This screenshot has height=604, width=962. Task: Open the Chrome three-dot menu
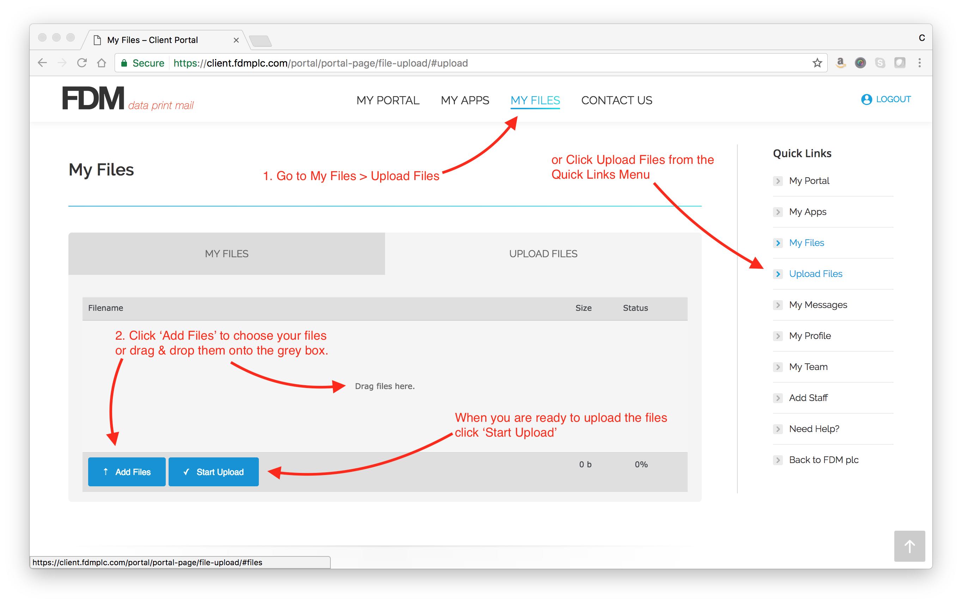pyautogui.click(x=919, y=63)
